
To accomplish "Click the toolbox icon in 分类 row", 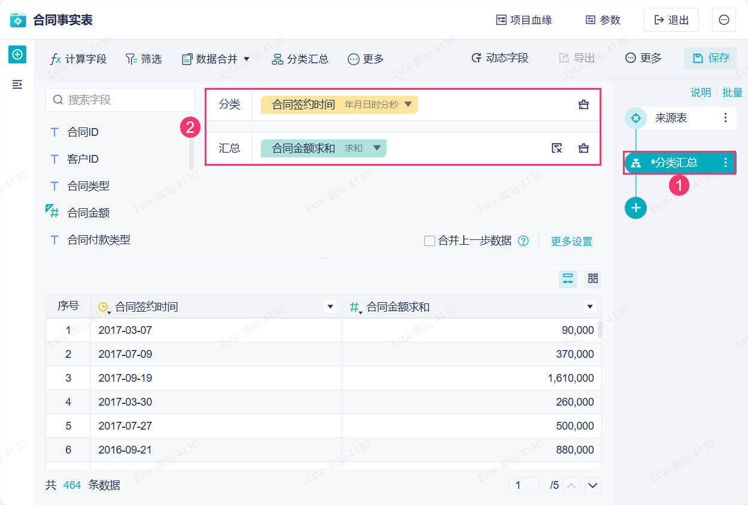I will pyautogui.click(x=583, y=105).
